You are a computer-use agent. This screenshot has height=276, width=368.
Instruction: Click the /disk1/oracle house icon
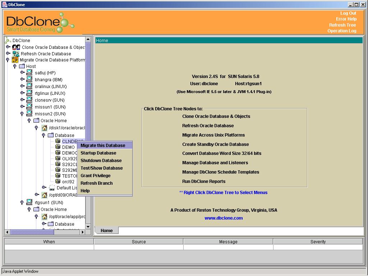pyautogui.click(x=44, y=128)
